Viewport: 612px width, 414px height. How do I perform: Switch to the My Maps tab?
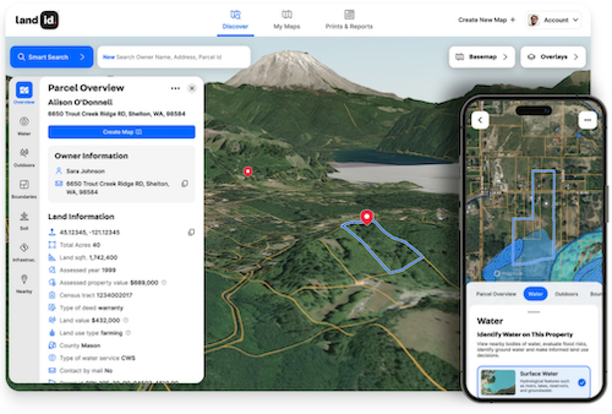(286, 20)
